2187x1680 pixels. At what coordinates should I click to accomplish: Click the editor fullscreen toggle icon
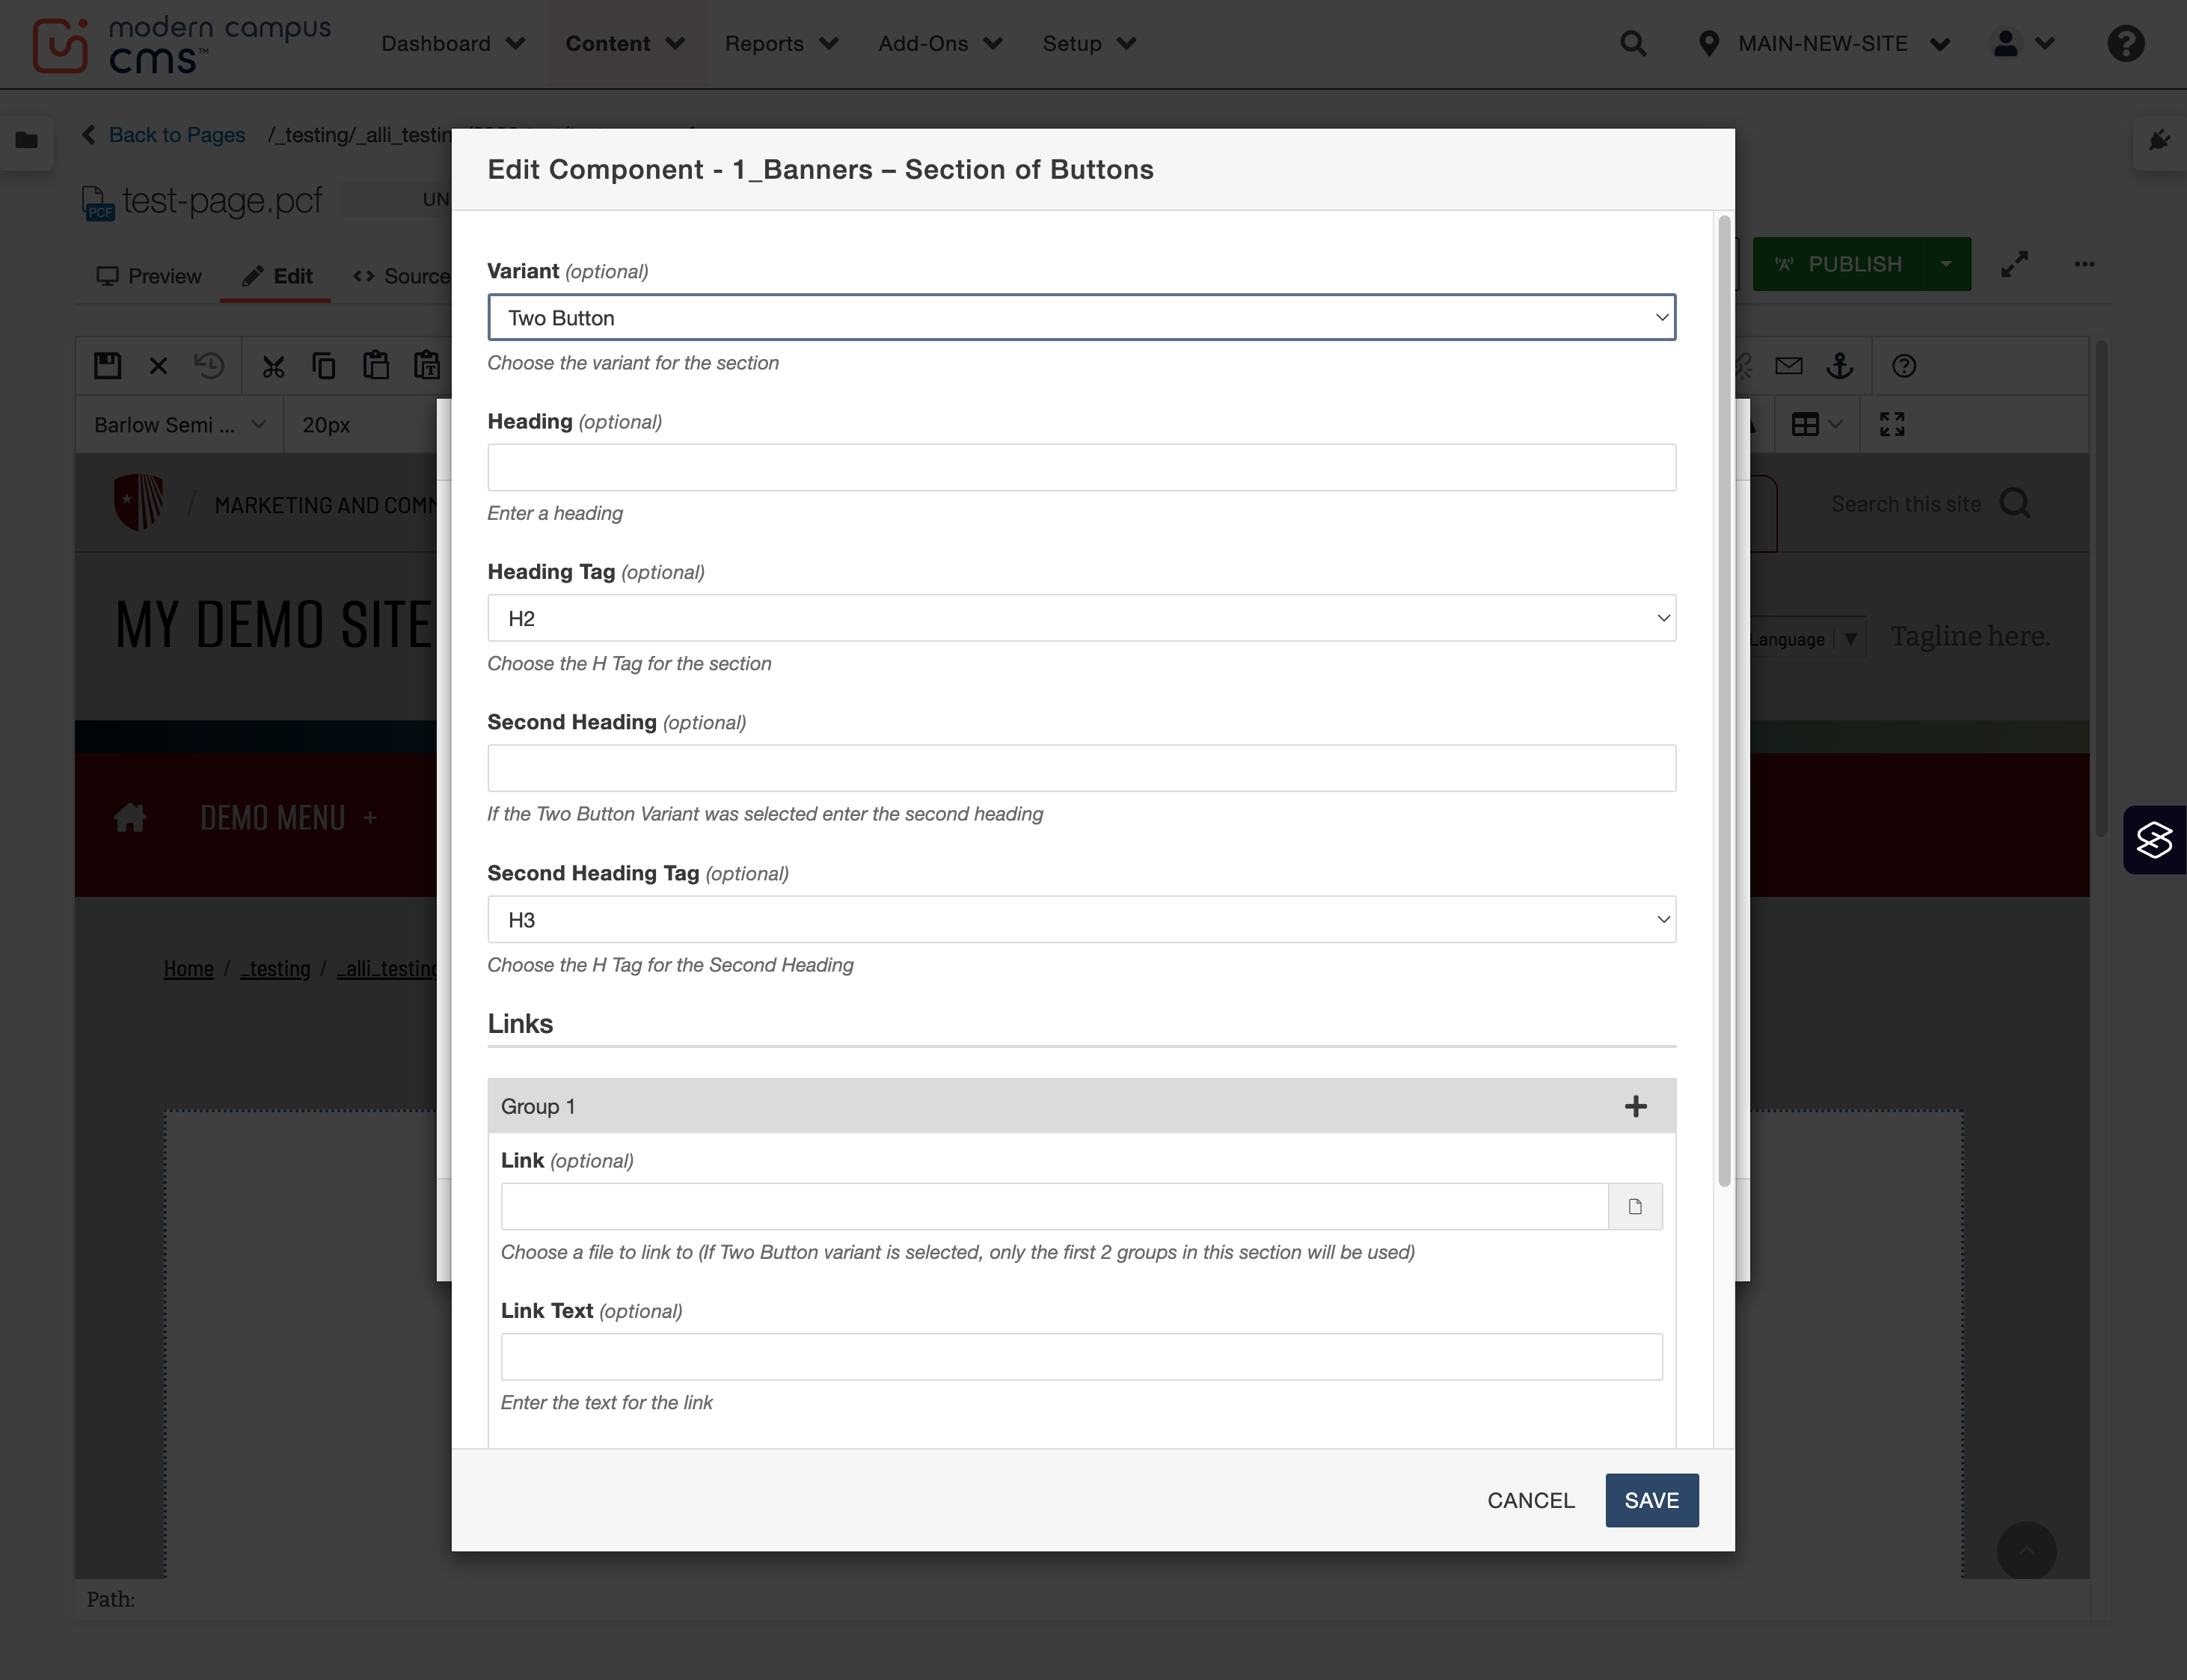[x=1891, y=424]
